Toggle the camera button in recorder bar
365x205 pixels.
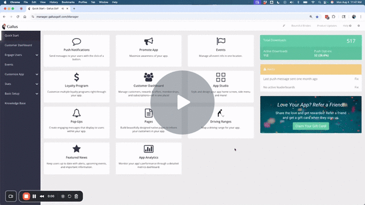[11, 196]
